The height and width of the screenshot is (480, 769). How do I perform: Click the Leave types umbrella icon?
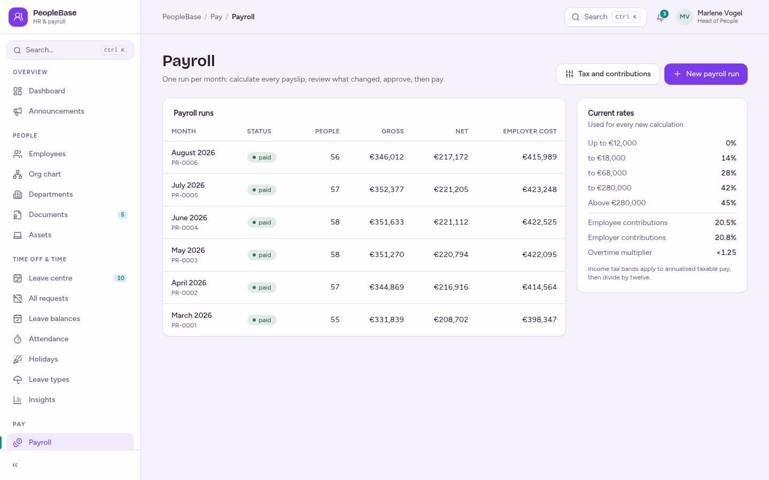18,380
